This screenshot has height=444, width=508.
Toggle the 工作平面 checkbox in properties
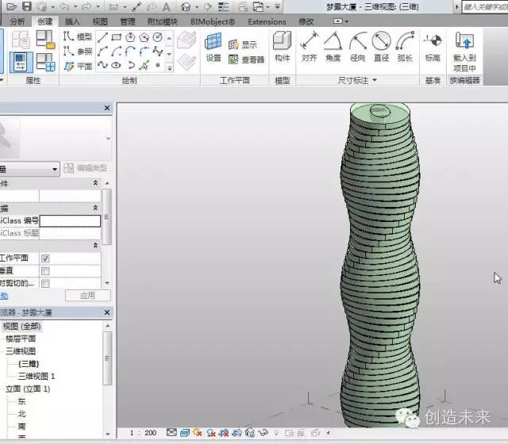click(45, 258)
